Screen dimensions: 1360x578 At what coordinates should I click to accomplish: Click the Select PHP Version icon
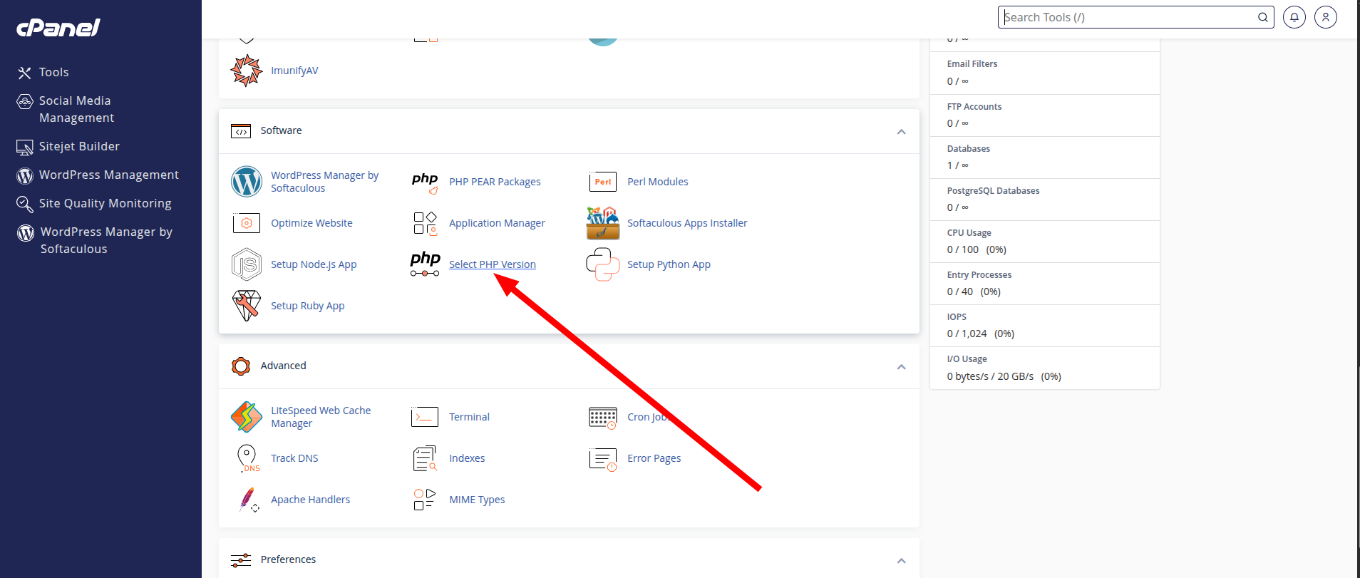pyautogui.click(x=425, y=264)
